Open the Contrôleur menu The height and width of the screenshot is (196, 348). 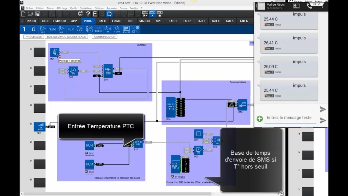point(86,8)
